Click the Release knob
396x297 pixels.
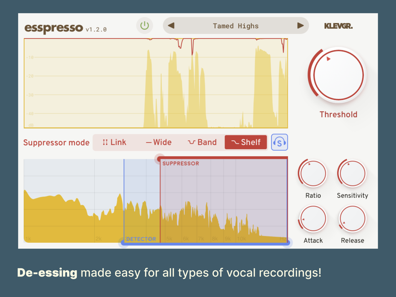[352, 219]
